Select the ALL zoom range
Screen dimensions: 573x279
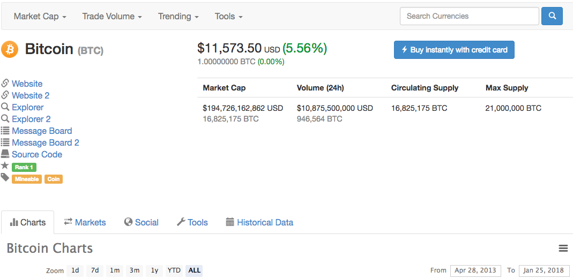click(x=194, y=270)
